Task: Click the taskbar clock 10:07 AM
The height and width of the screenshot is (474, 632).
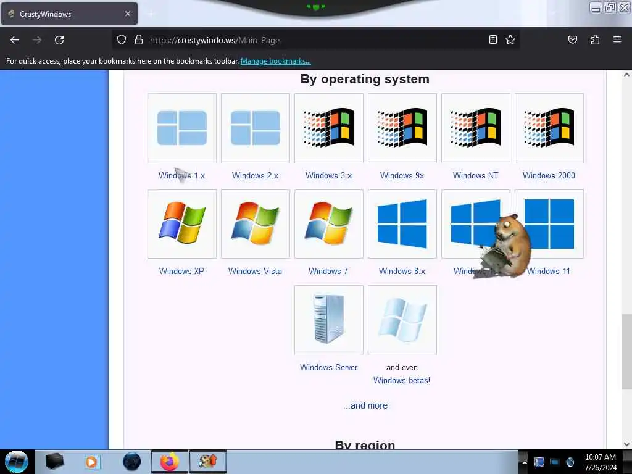Action: (601, 462)
